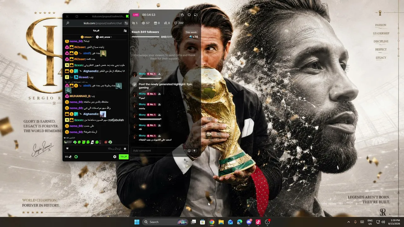
Task: Open site settings icon in Kick address bar
Action: tap(126, 23)
